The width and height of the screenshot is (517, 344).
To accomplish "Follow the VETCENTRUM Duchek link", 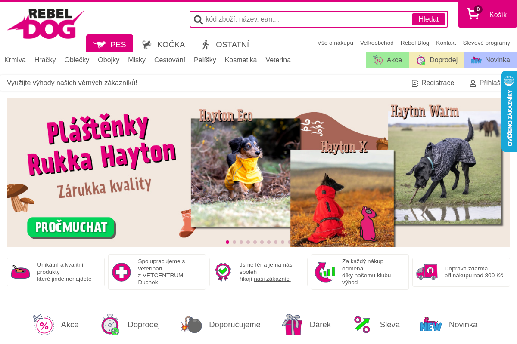I will coord(161,279).
